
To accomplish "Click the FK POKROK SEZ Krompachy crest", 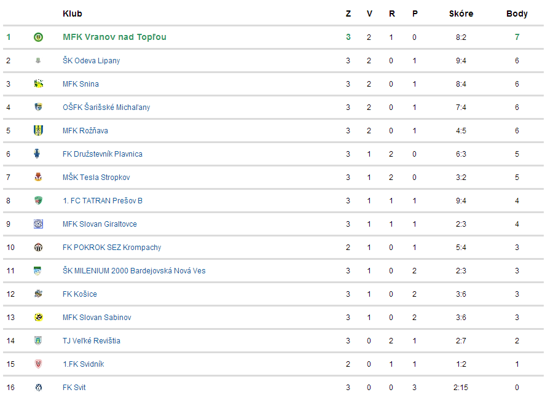I will click(38, 248).
